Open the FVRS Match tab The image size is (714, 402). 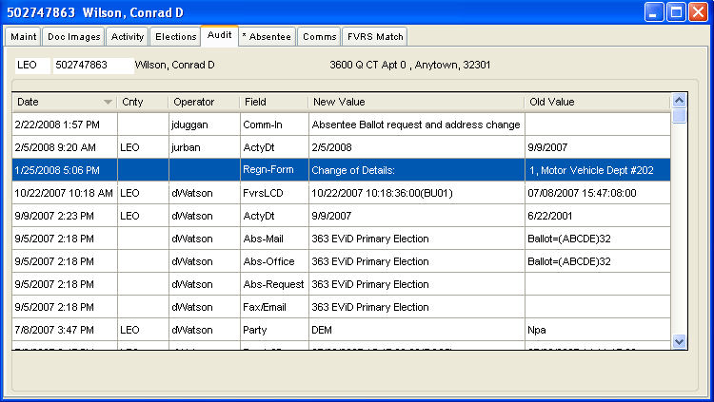point(375,37)
